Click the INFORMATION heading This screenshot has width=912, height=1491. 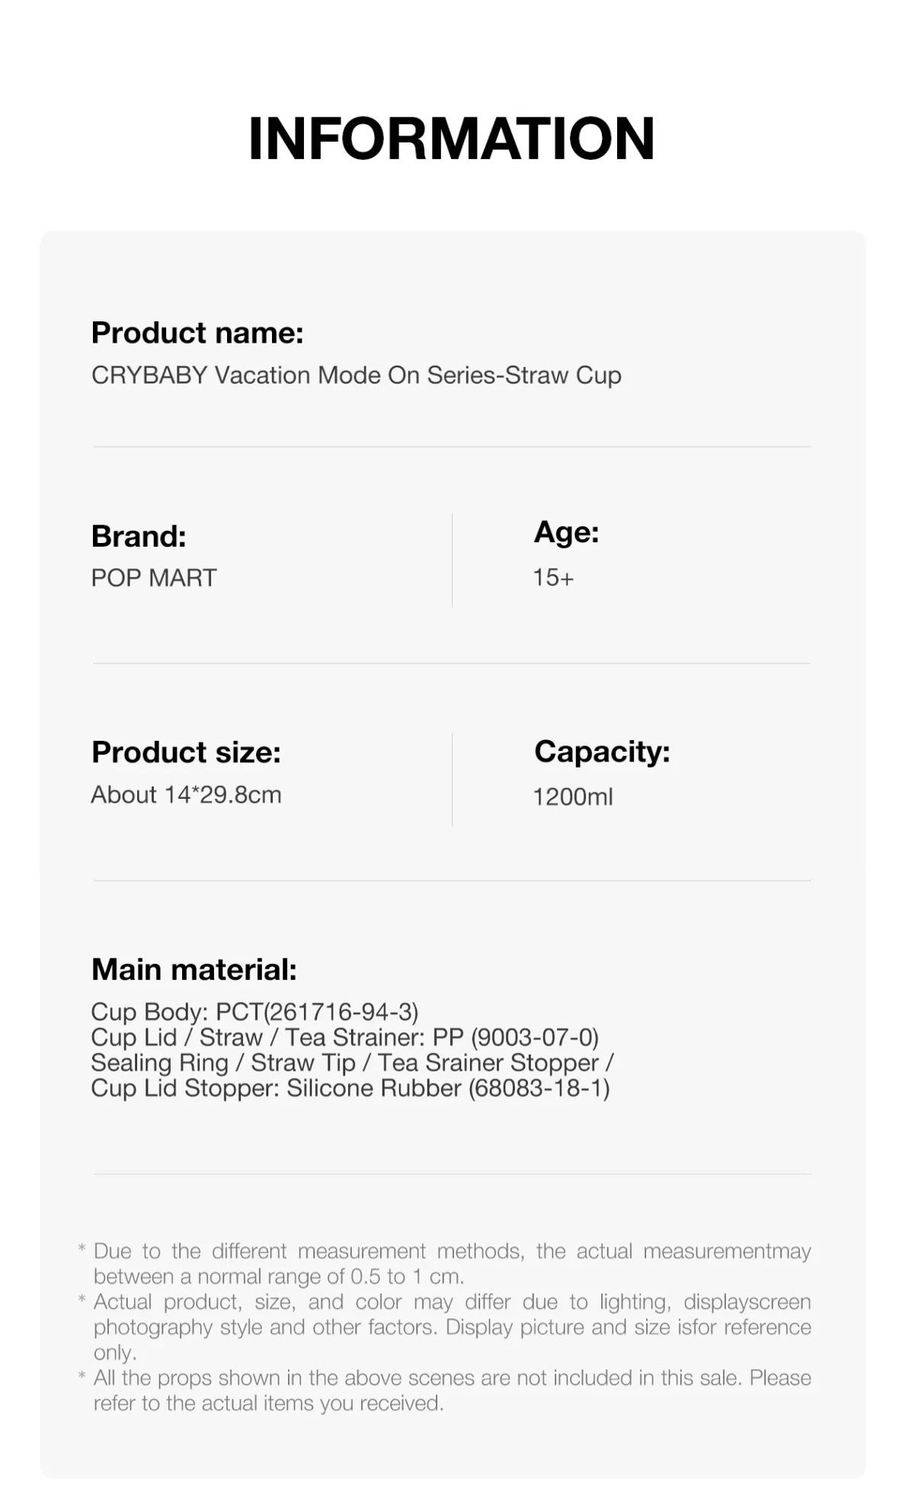click(x=451, y=139)
